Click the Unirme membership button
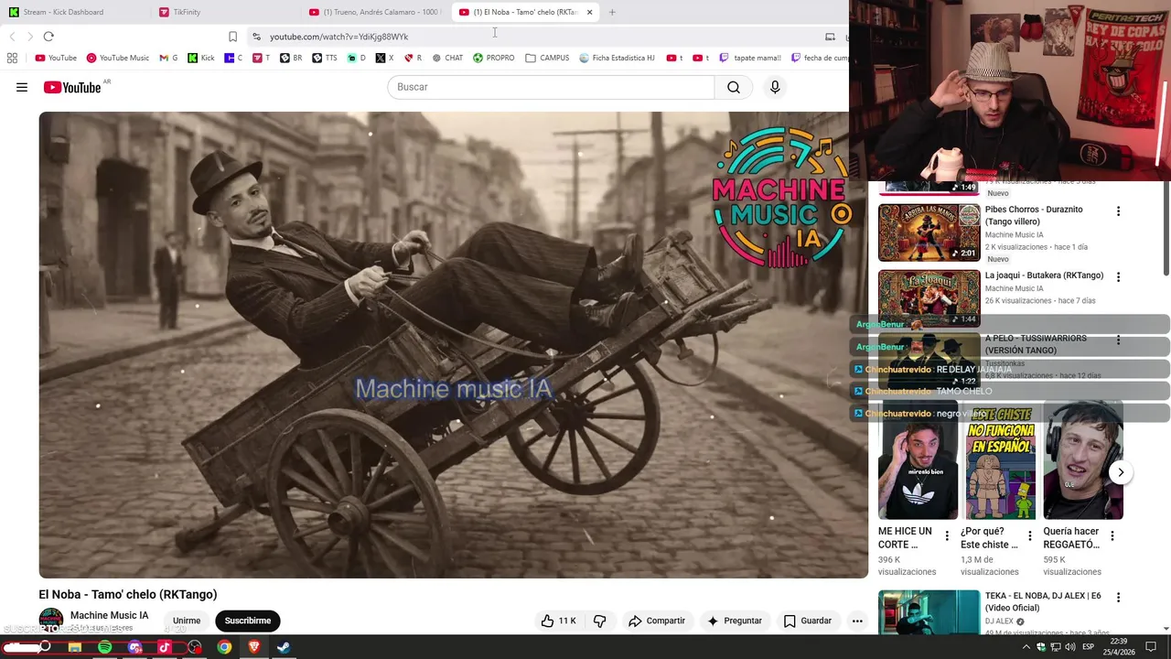 click(187, 621)
